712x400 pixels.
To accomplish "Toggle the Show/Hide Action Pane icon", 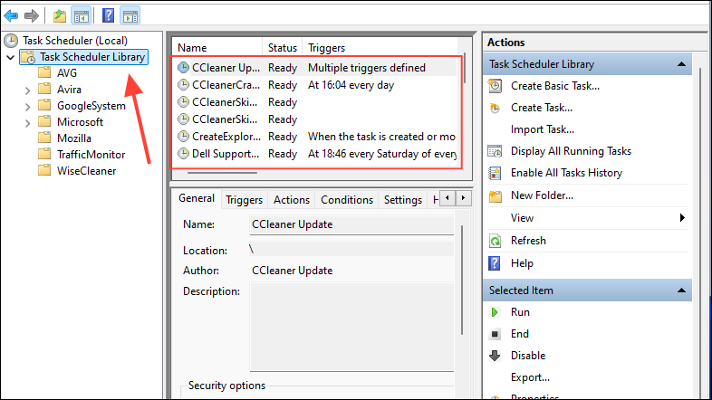I will (130, 16).
